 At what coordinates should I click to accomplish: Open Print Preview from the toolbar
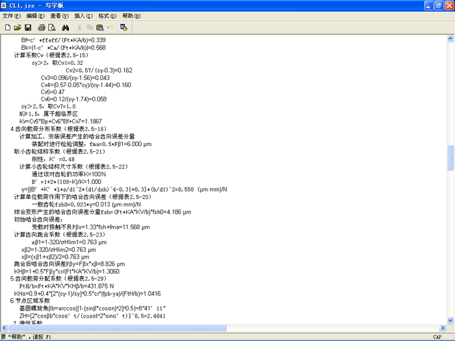[x=51, y=28]
